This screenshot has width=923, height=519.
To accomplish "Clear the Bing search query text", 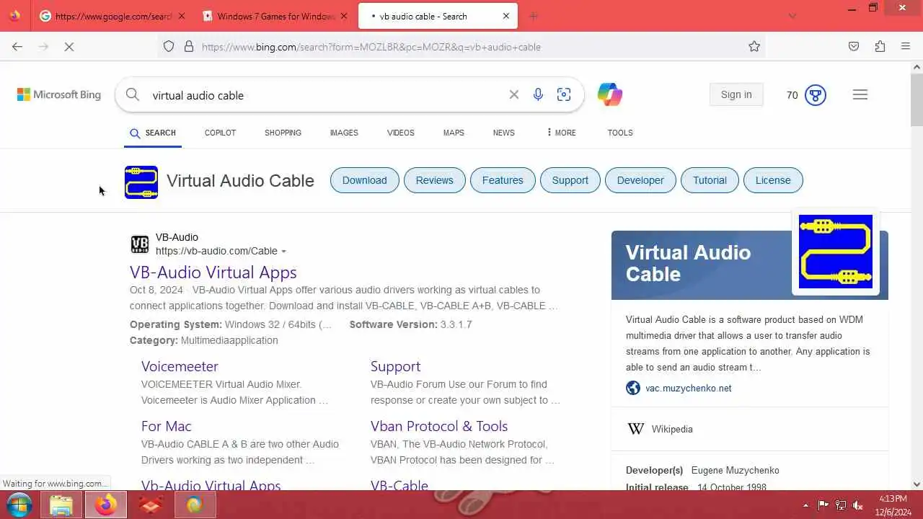I will coord(514,94).
